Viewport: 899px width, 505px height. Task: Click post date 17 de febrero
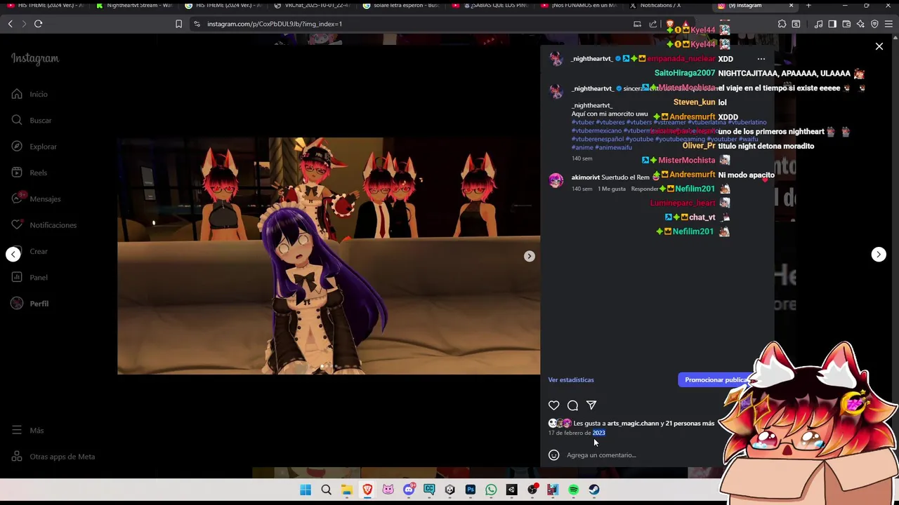point(577,433)
